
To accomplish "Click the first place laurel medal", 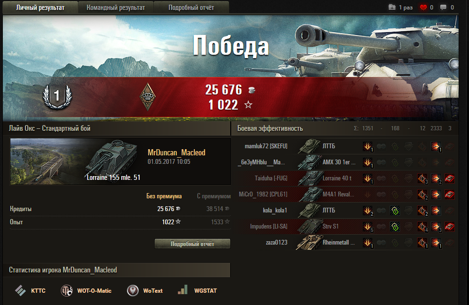I will point(57,96).
